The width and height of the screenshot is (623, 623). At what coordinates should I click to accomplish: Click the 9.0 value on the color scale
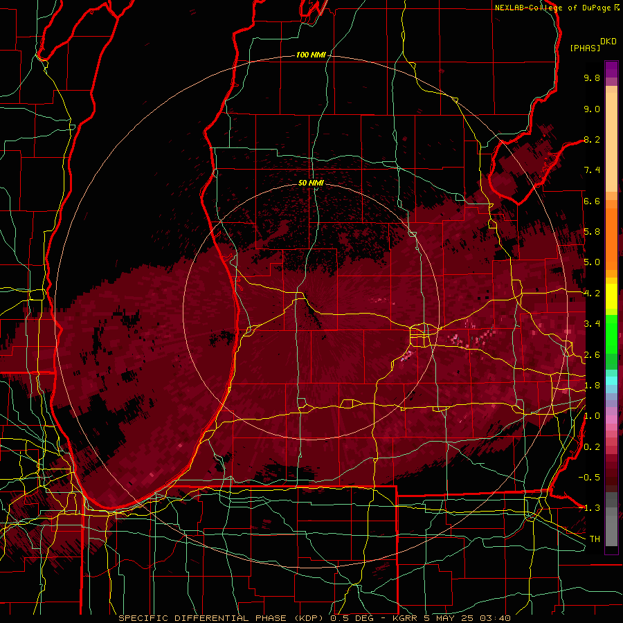[592, 109]
